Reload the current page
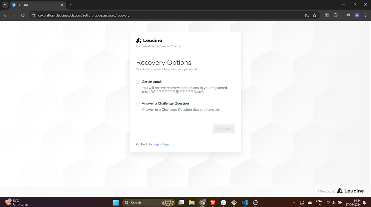 [23, 15]
